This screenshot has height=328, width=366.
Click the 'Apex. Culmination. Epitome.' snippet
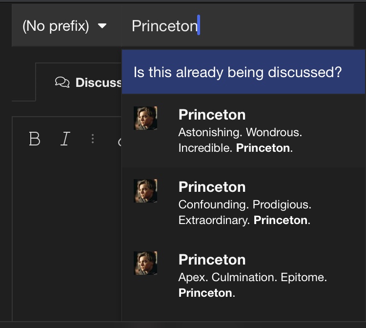click(253, 285)
